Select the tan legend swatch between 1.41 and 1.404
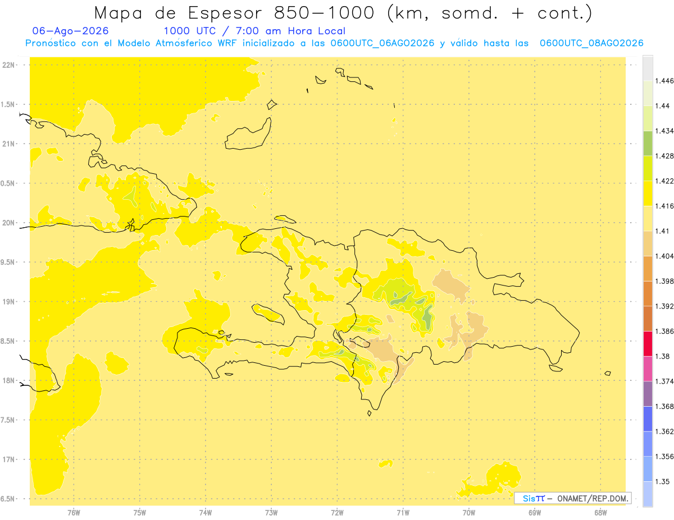 (x=648, y=243)
